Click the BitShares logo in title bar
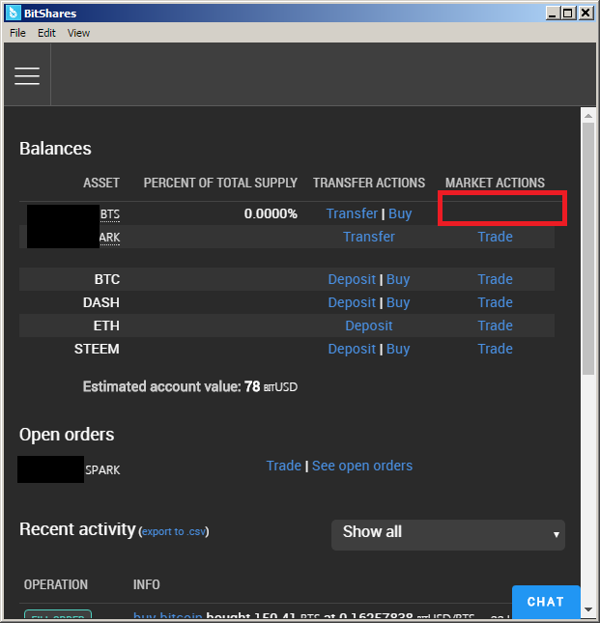The height and width of the screenshot is (623, 600). tap(14, 14)
